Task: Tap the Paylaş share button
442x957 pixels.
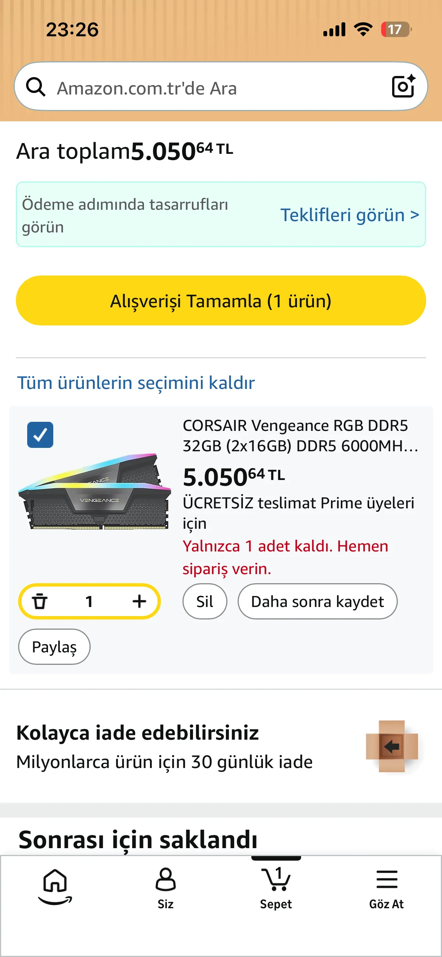Action: point(54,647)
